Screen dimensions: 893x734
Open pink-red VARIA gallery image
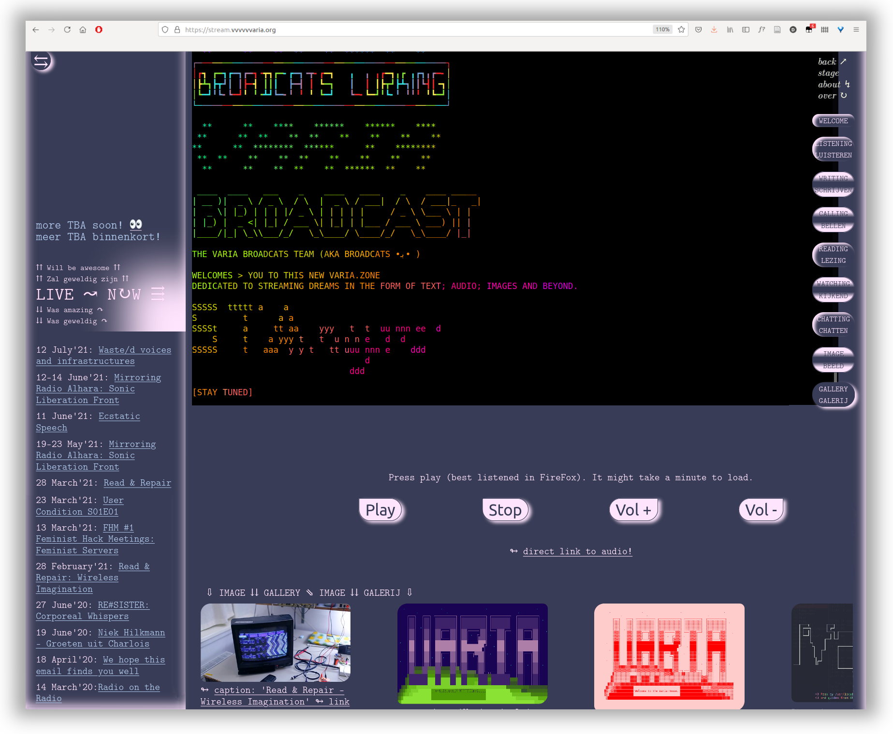[x=669, y=656]
